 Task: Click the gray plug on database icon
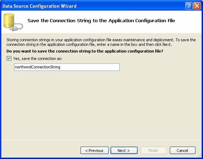click(16, 27)
